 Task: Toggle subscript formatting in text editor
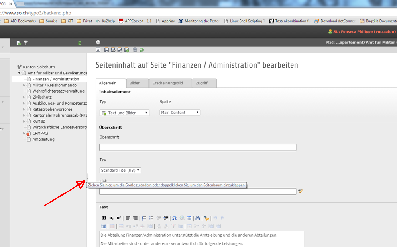111,218
